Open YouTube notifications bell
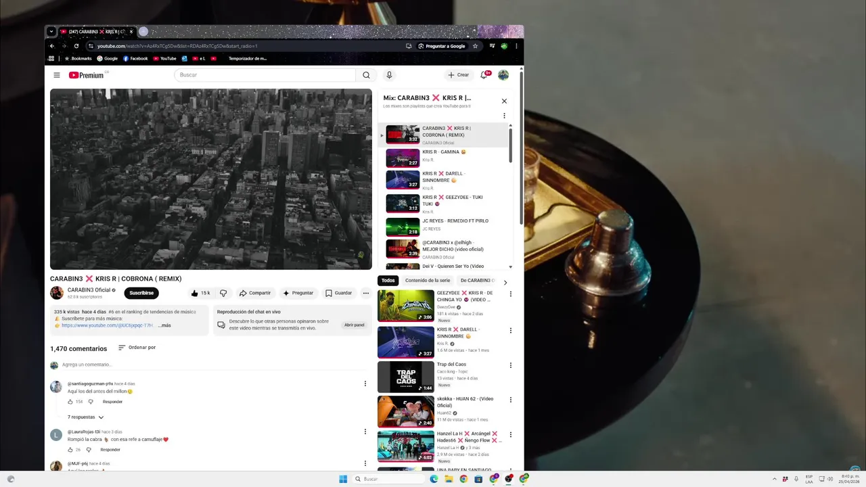This screenshot has width=866, height=487. coord(484,75)
